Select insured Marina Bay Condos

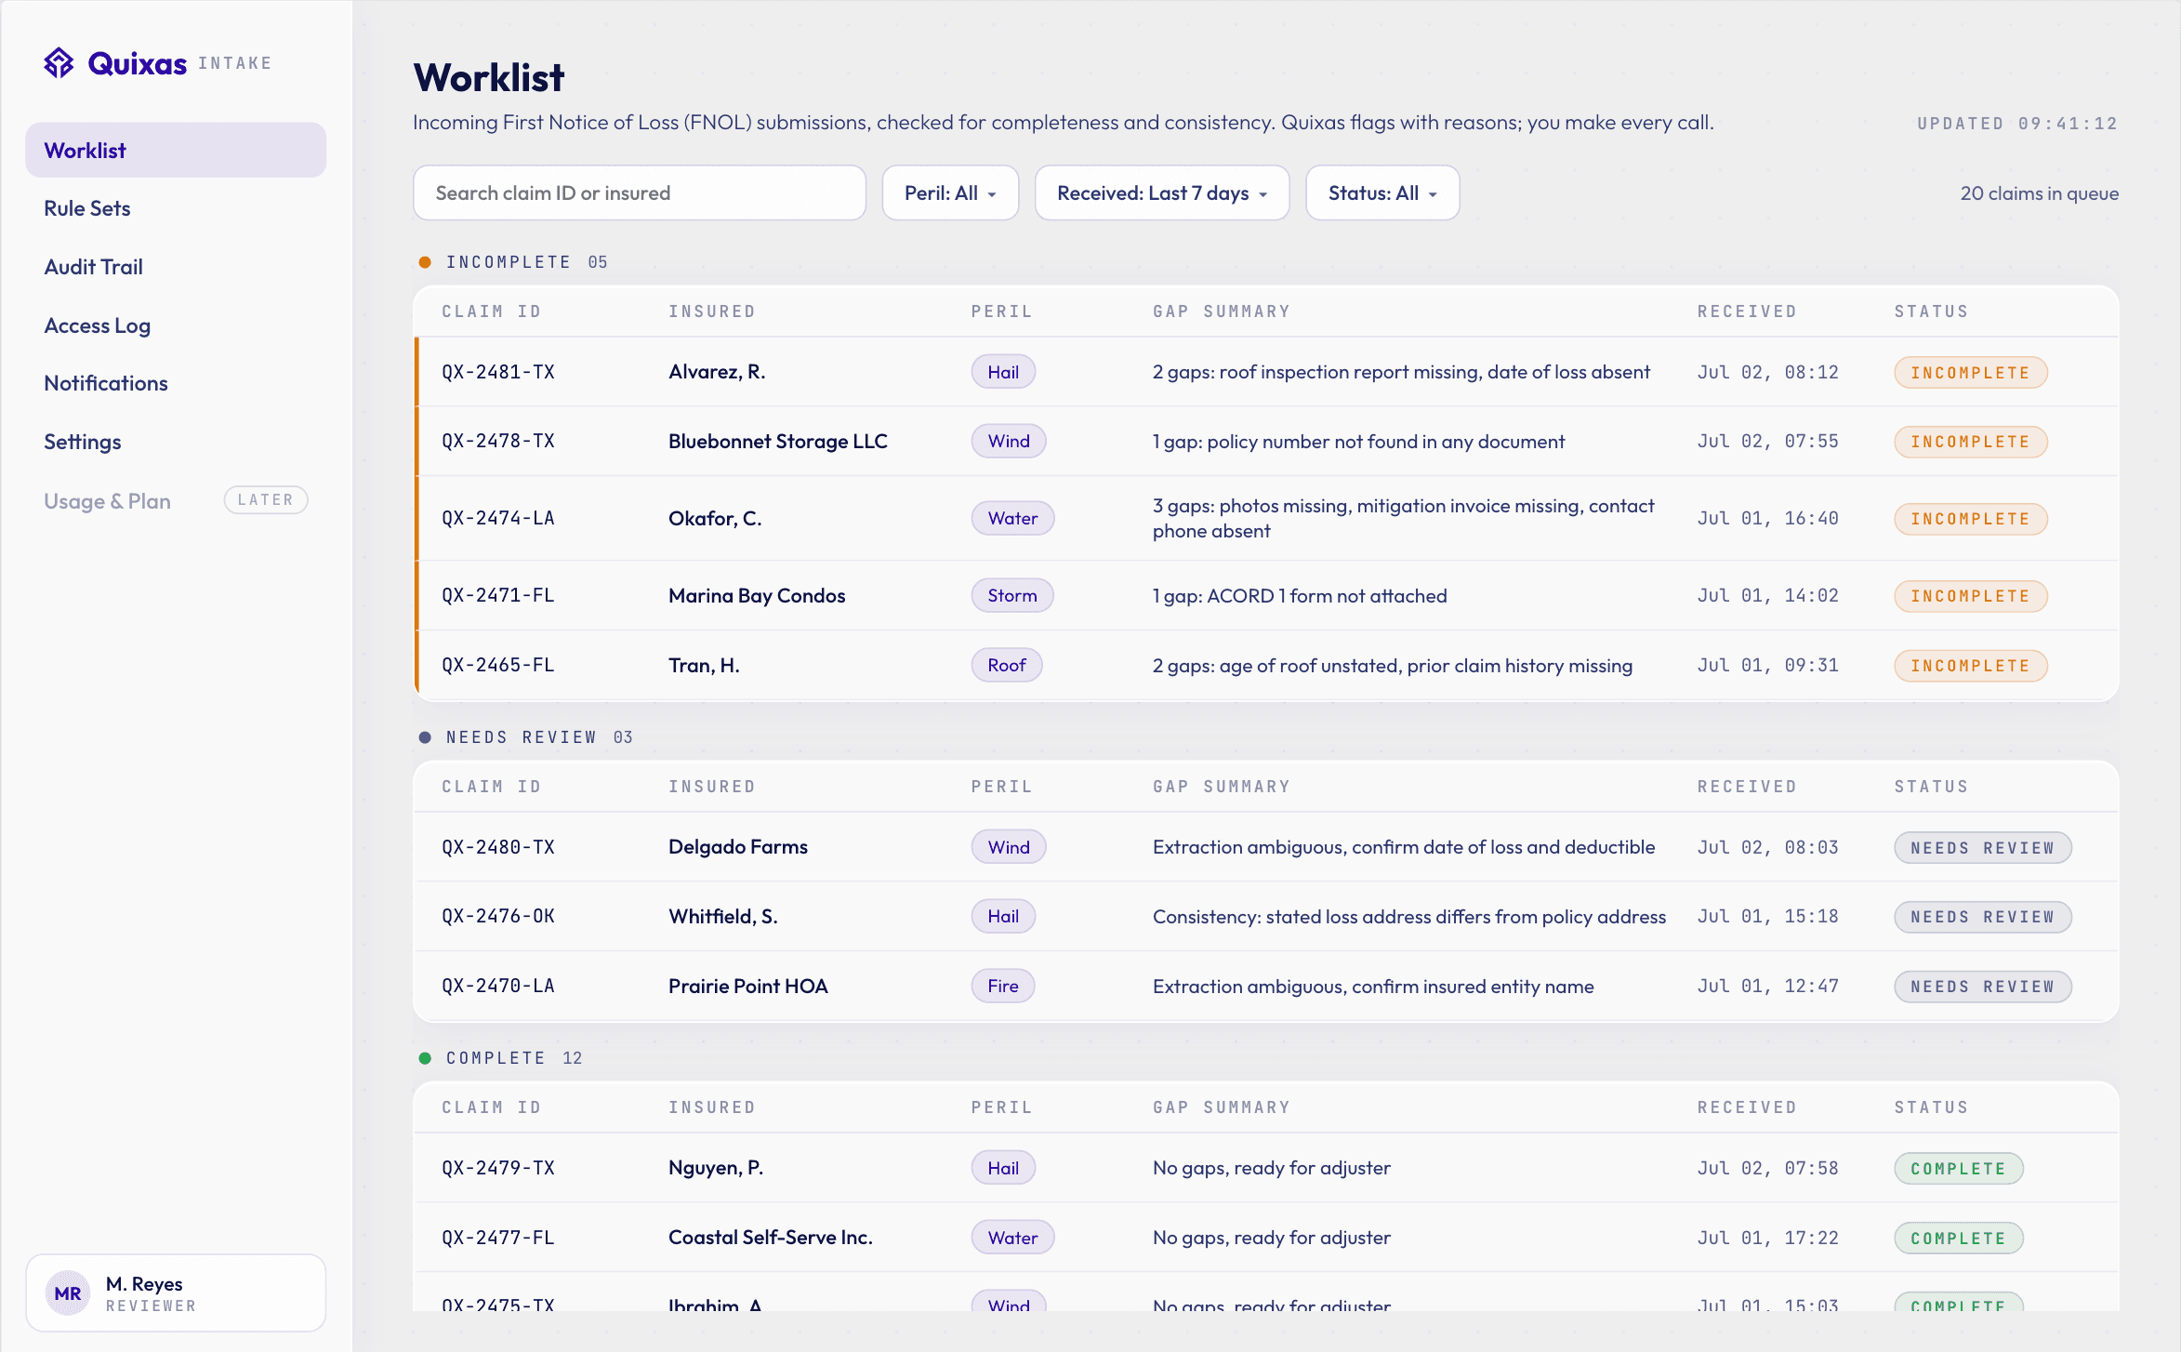757,595
